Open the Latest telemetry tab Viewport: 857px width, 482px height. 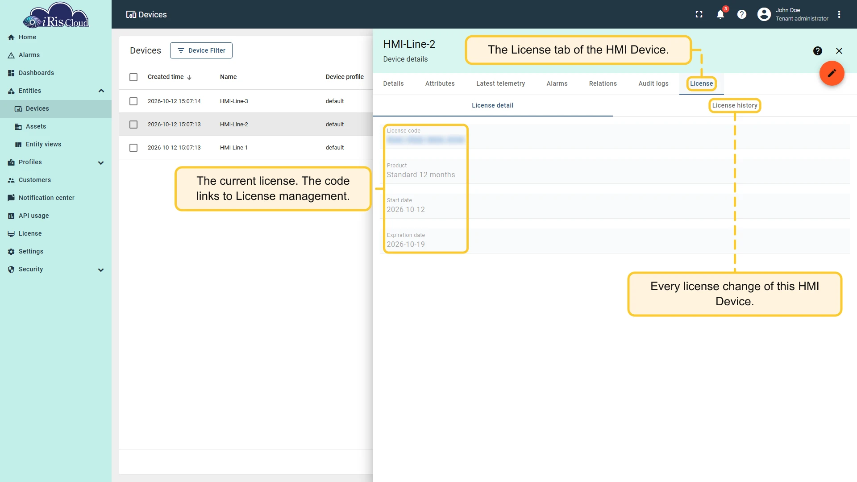coord(500,83)
